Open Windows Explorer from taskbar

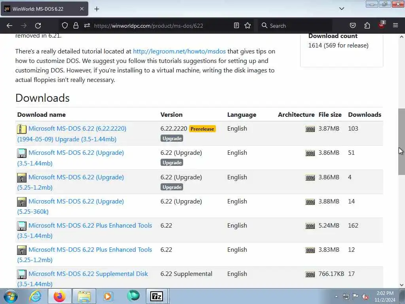(85, 296)
